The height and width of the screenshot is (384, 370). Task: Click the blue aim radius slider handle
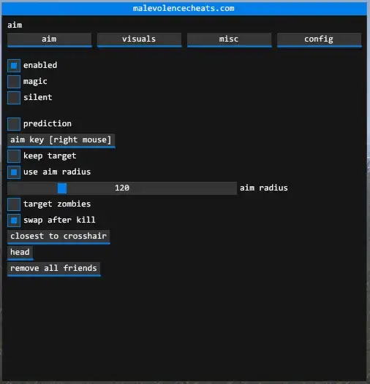tap(62, 188)
